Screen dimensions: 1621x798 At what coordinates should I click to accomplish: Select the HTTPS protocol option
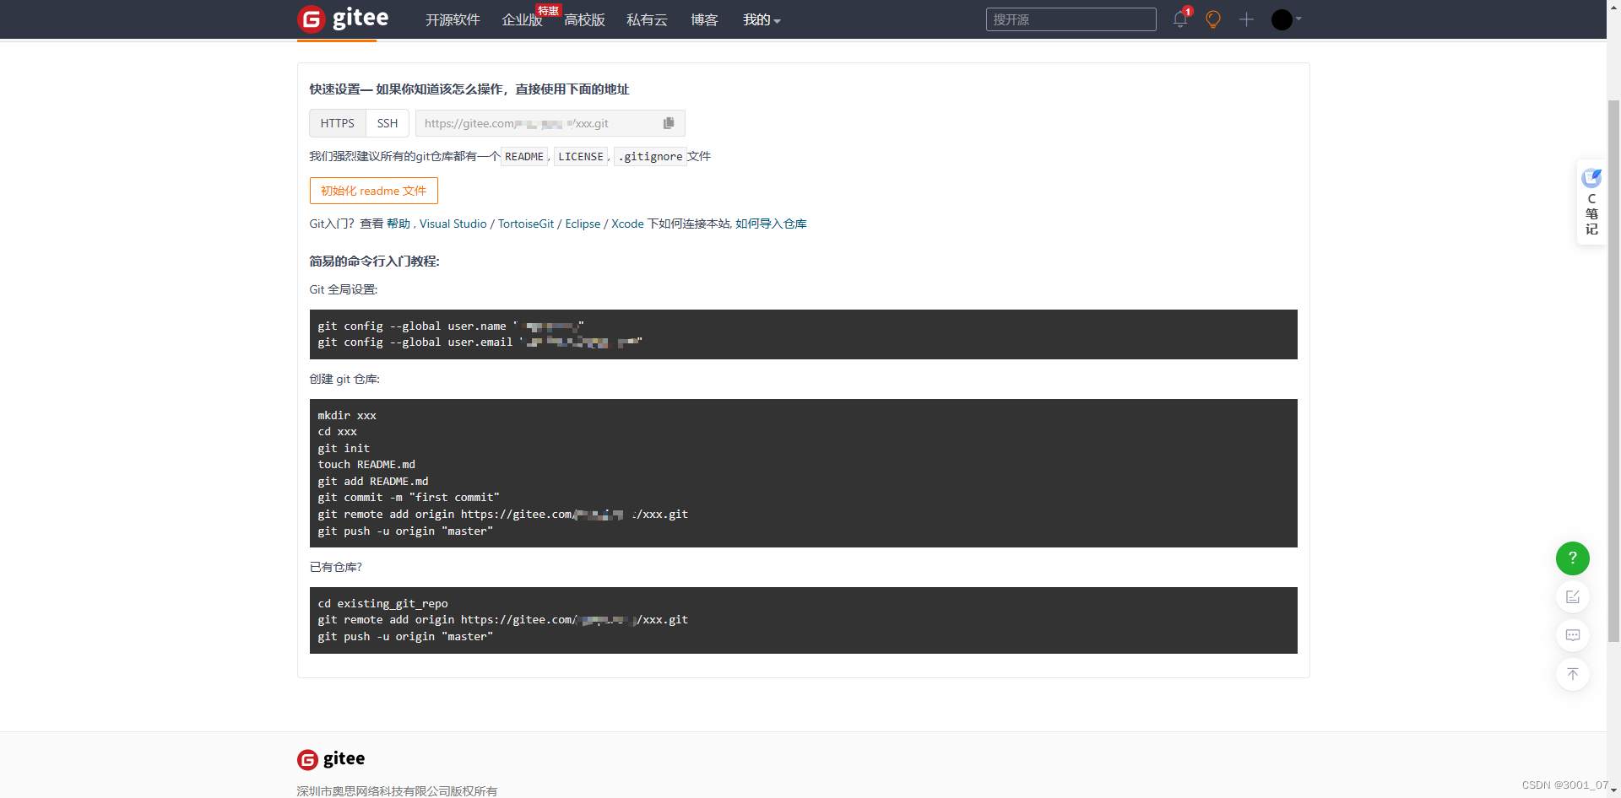pos(337,123)
